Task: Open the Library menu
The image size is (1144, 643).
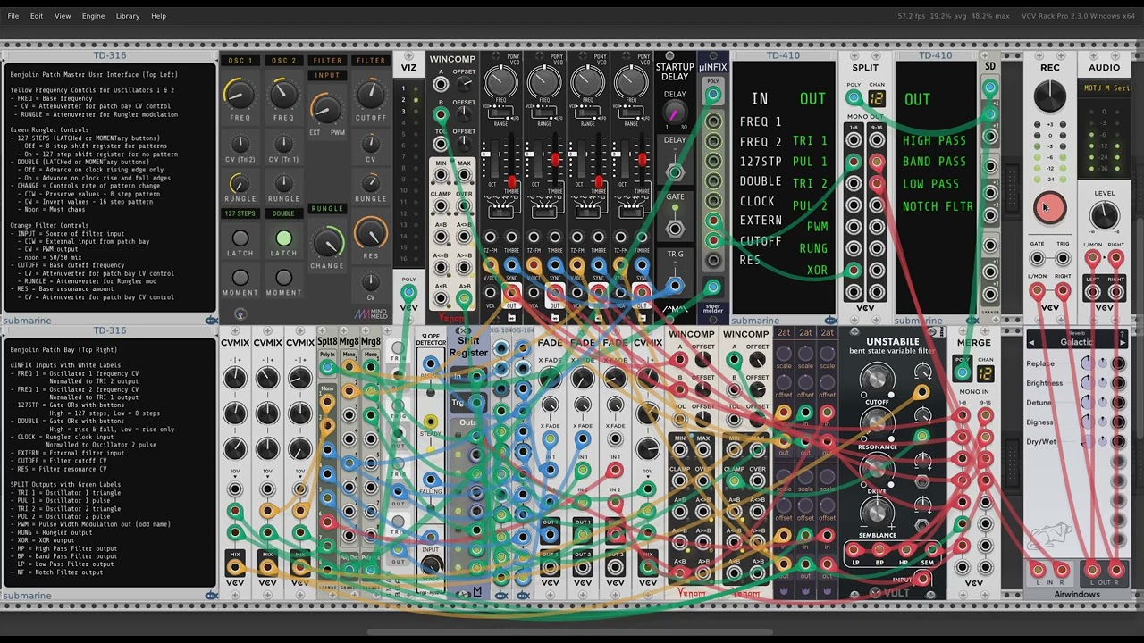Action: click(x=128, y=16)
